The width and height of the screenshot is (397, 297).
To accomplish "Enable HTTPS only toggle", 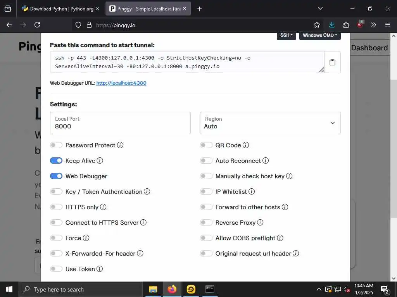I will [x=56, y=207].
